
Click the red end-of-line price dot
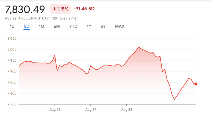[196, 84]
